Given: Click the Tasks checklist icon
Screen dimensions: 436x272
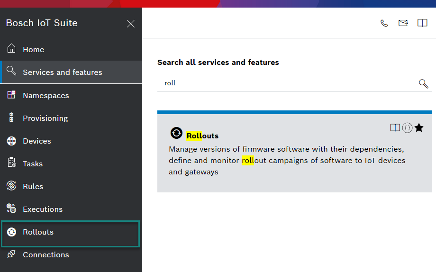Looking at the screenshot, I should pyautogui.click(x=12, y=163).
